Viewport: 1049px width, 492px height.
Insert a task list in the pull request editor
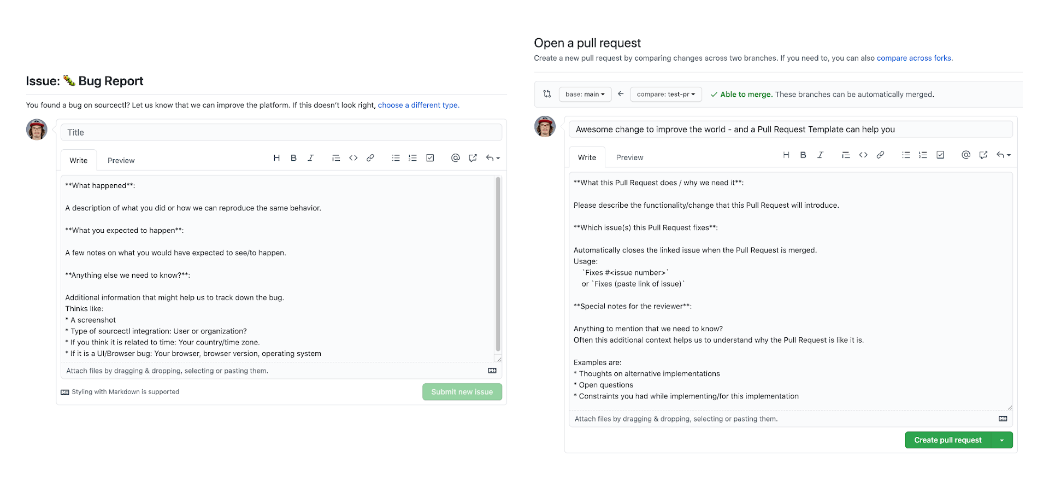pyautogui.click(x=940, y=155)
